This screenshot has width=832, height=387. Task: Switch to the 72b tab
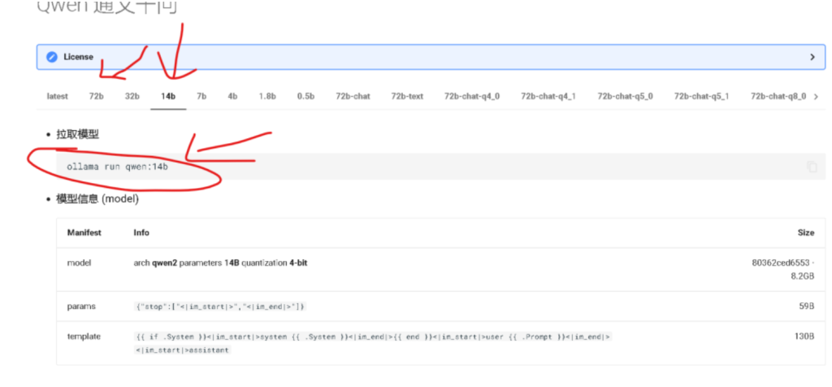coord(97,96)
